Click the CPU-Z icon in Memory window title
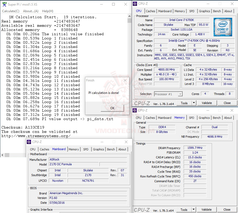The width and height of the screenshot is (238, 213). point(135,110)
